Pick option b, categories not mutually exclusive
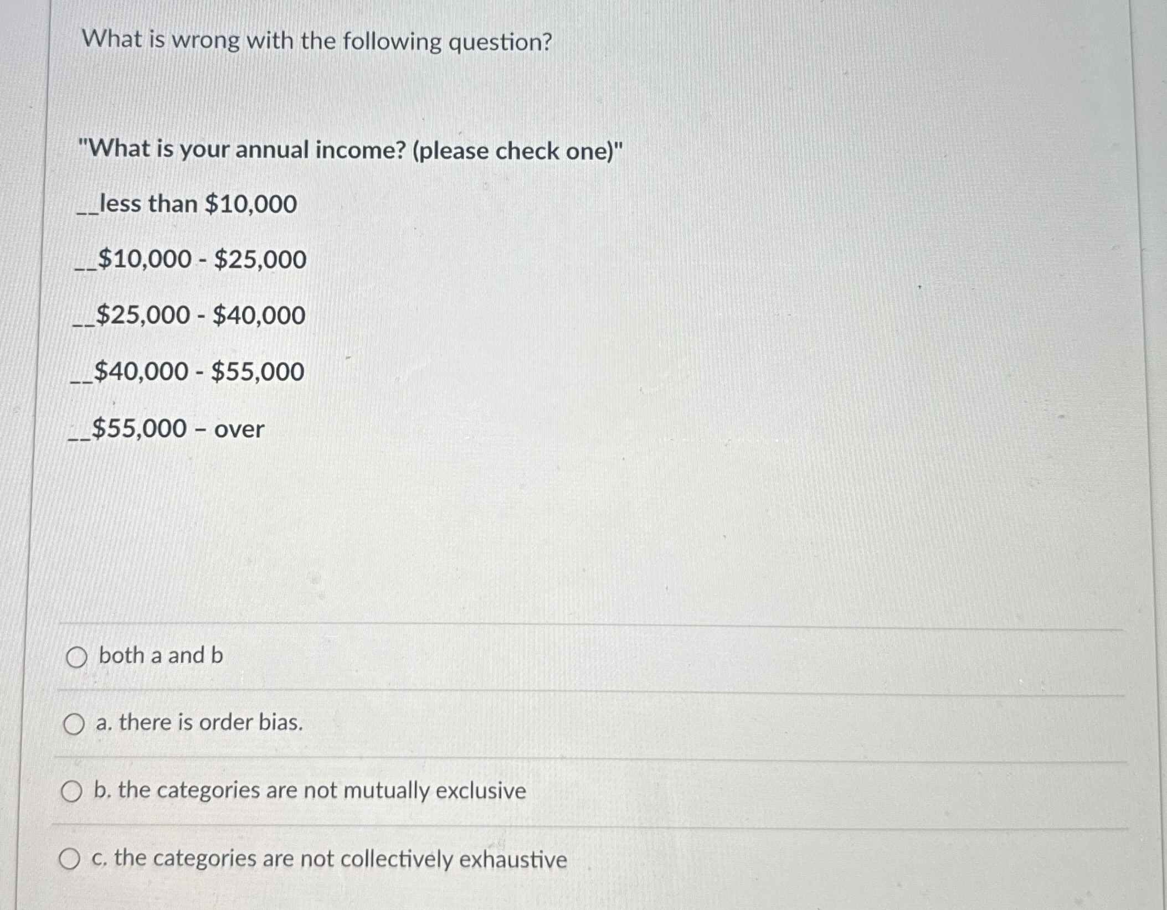This screenshot has height=910, width=1167. point(71,792)
